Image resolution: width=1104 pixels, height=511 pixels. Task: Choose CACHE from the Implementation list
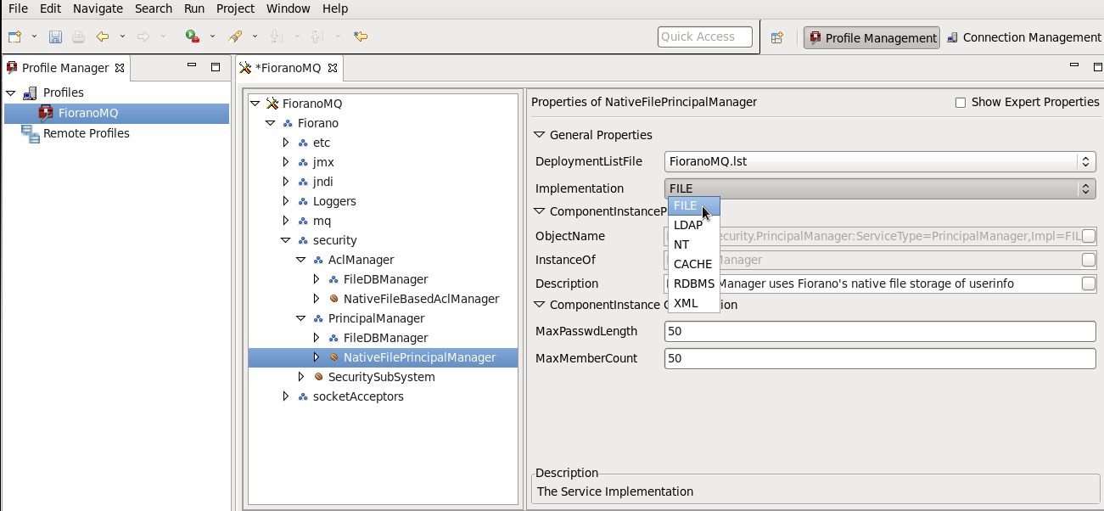tap(693, 264)
